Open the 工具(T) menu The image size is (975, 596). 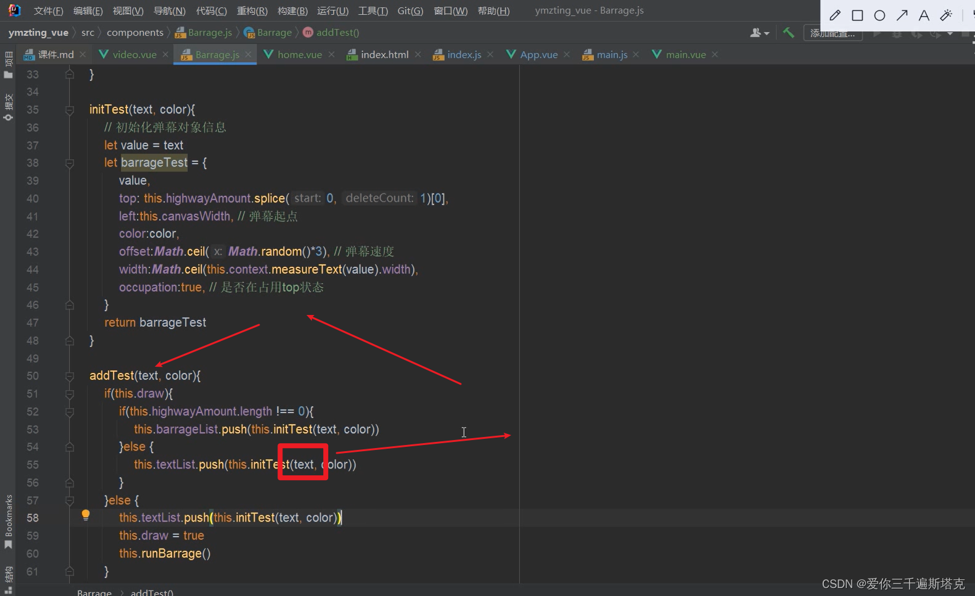click(372, 11)
